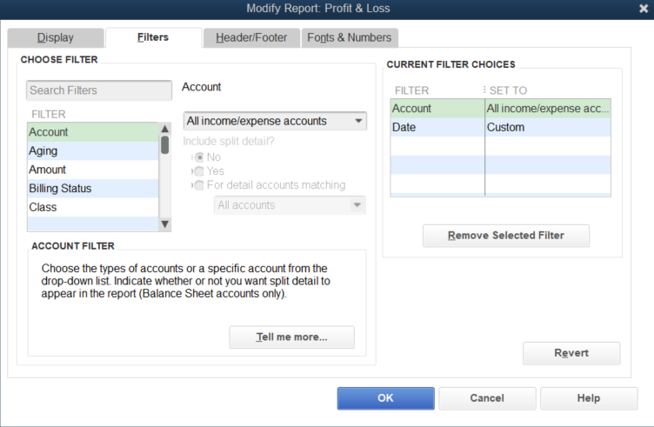This screenshot has height=427, width=654.
Task: Open the Header/Footer tab
Action: click(251, 38)
